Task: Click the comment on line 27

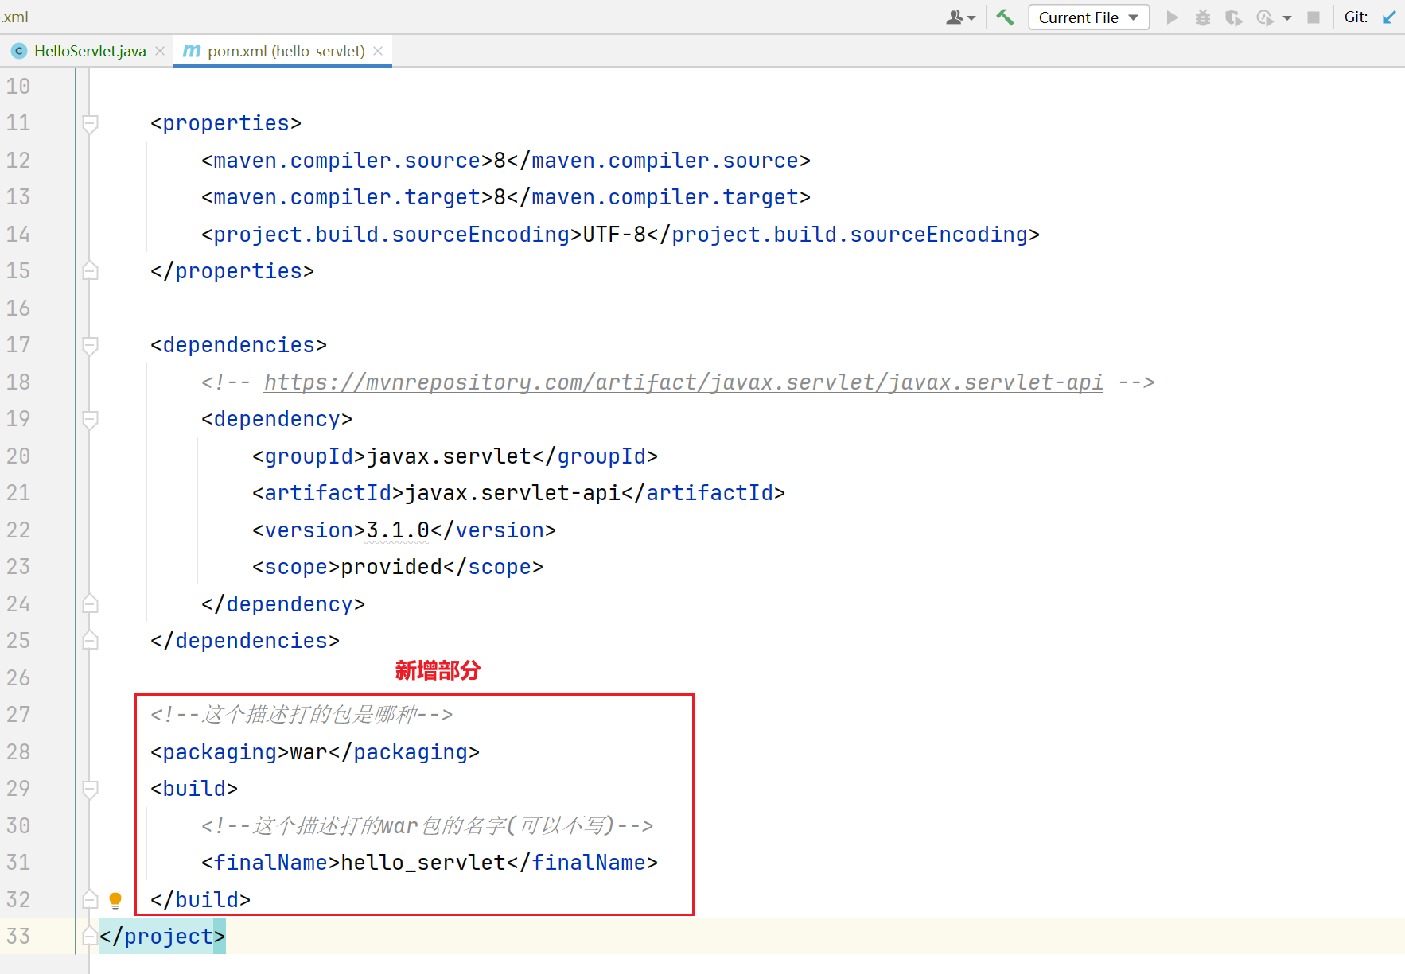Action: (x=302, y=715)
